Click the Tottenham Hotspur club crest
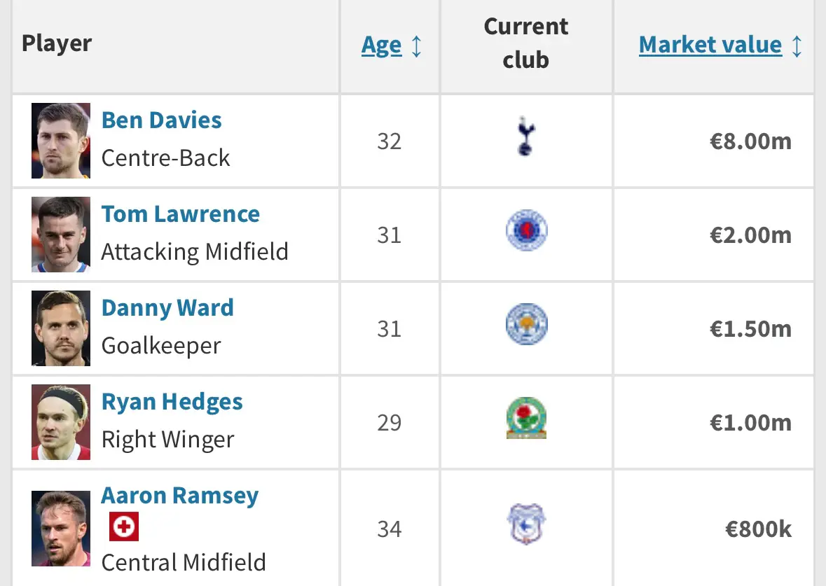The height and width of the screenshot is (586, 826). pyautogui.click(x=525, y=136)
